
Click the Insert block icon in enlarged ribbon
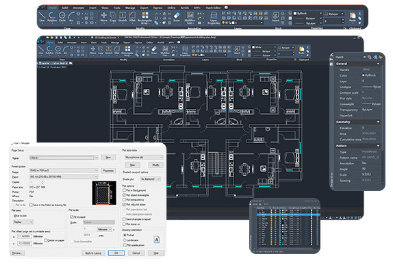point(276,16)
